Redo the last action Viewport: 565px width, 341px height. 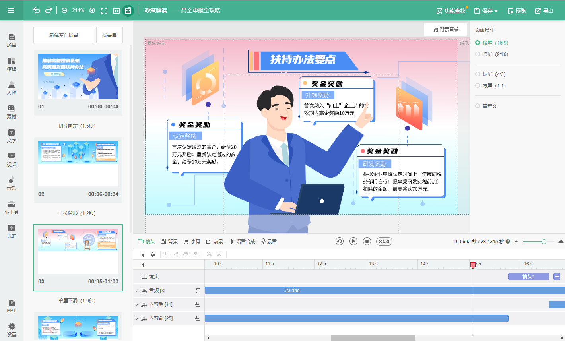49,10
